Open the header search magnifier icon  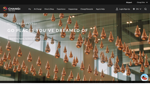tap(145, 9)
